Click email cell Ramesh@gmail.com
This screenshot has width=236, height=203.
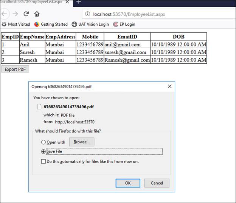point(127,60)
